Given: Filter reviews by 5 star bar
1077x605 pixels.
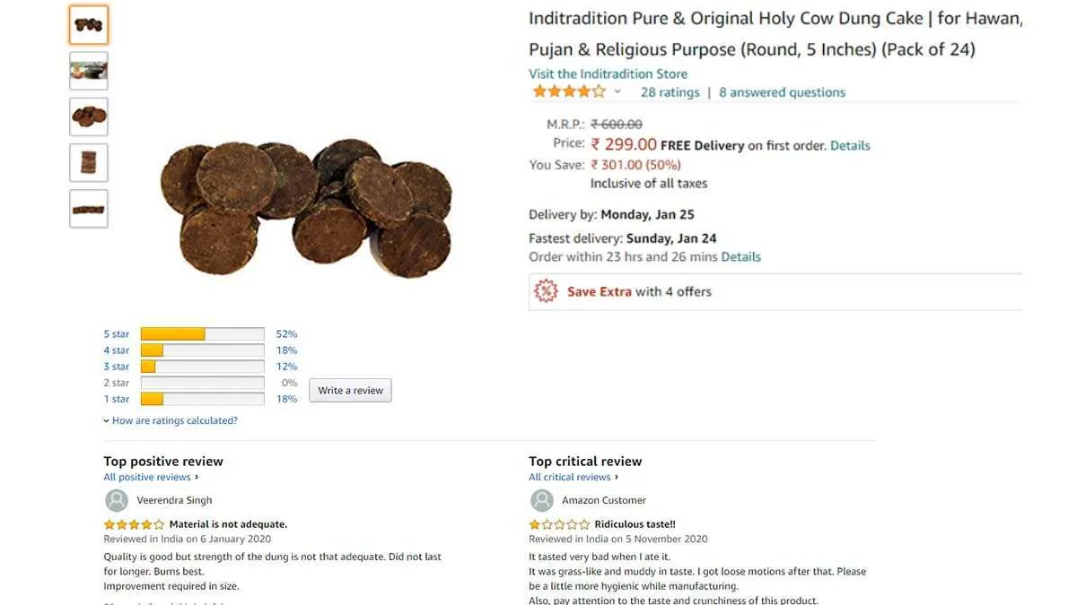Looking at the screenshot, I should (x=202, y=334).
